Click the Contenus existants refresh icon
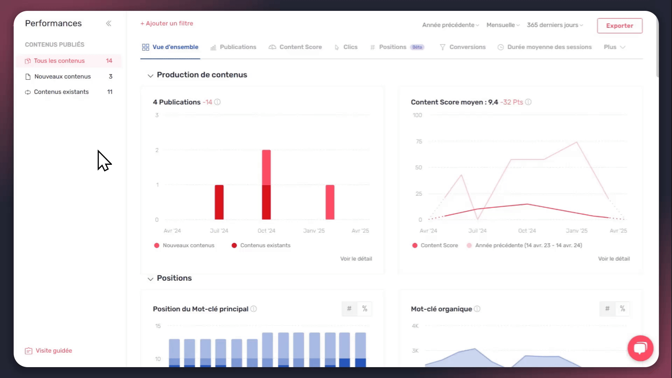 coord(28,92)
